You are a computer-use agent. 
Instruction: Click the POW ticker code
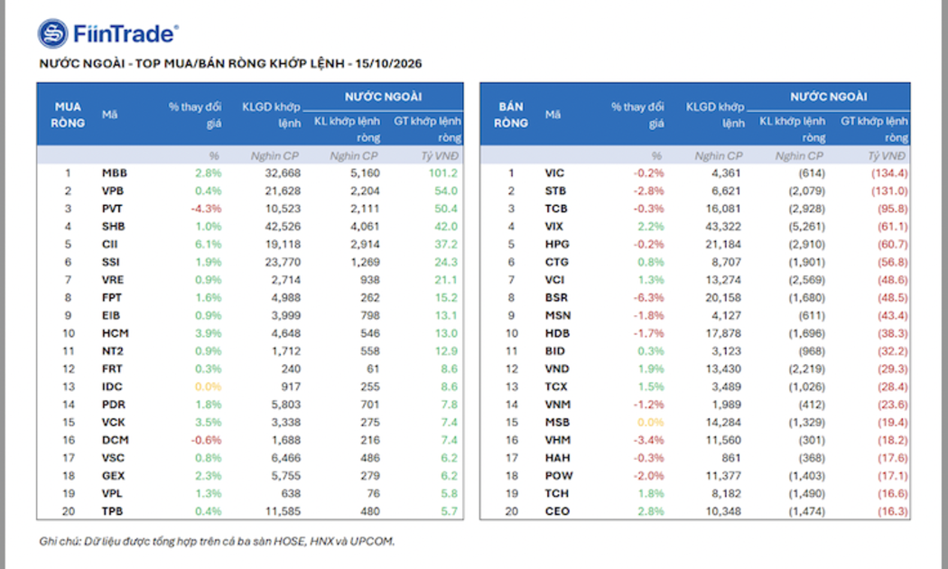click(x=559, y=476)
